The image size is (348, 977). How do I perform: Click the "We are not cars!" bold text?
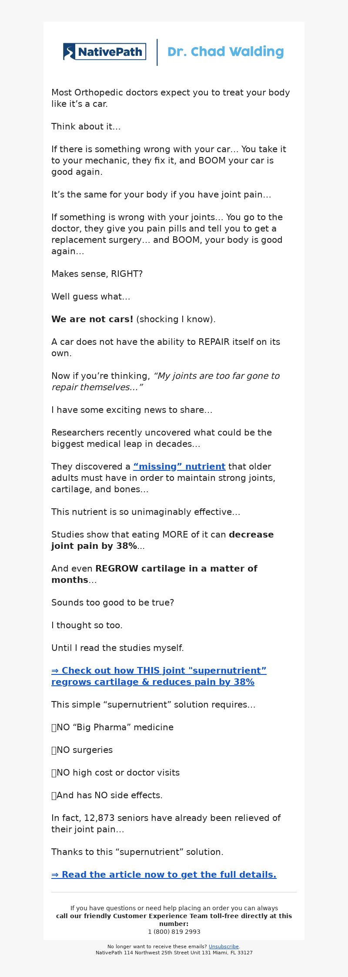(92, 319)
